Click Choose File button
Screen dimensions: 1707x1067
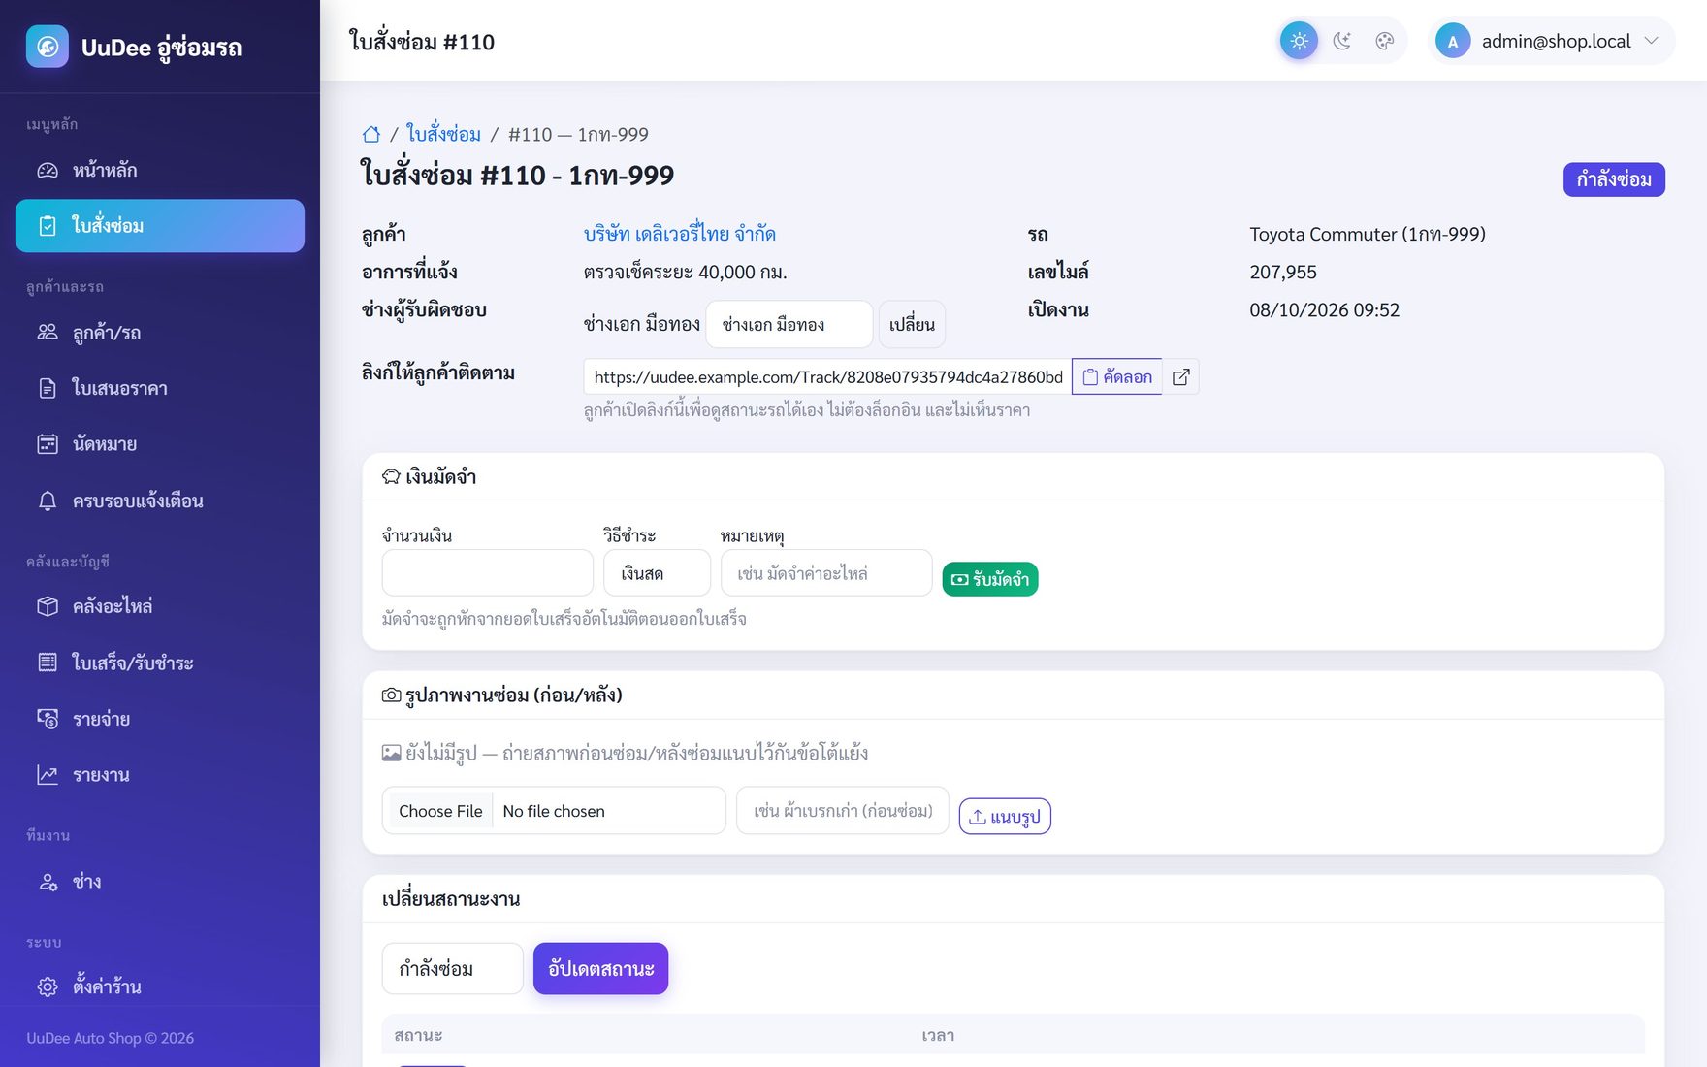(439, 811)
